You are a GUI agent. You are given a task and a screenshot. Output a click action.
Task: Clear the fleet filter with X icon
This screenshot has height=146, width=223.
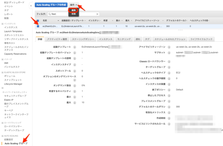pyautogui.click(x=97, y=14)
